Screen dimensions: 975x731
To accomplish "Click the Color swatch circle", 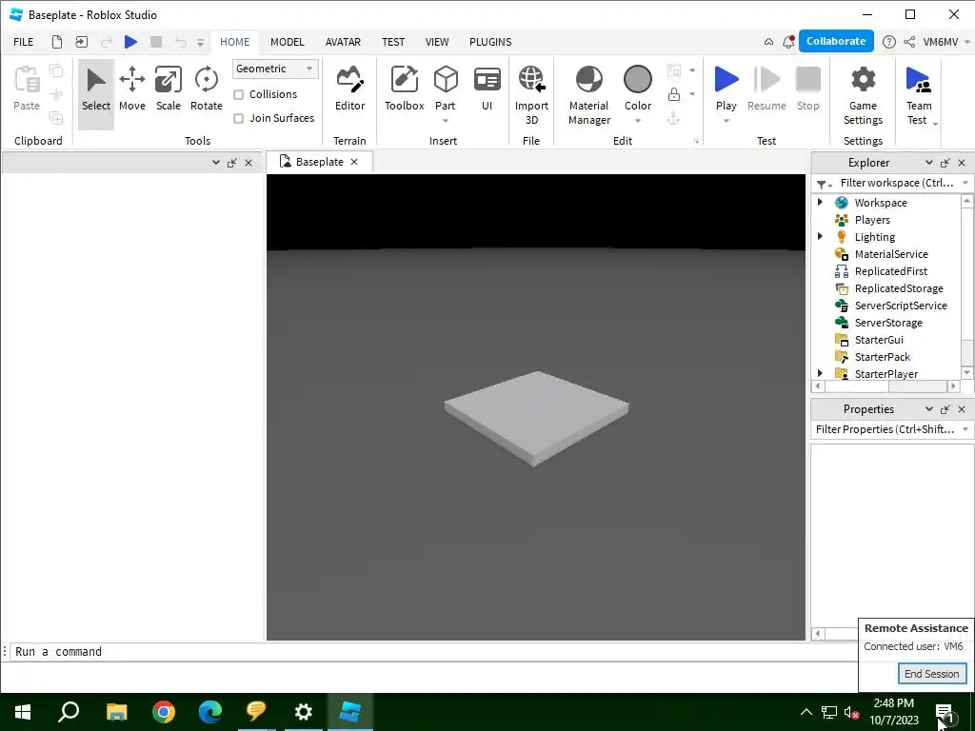I will (x=637, y=80).
